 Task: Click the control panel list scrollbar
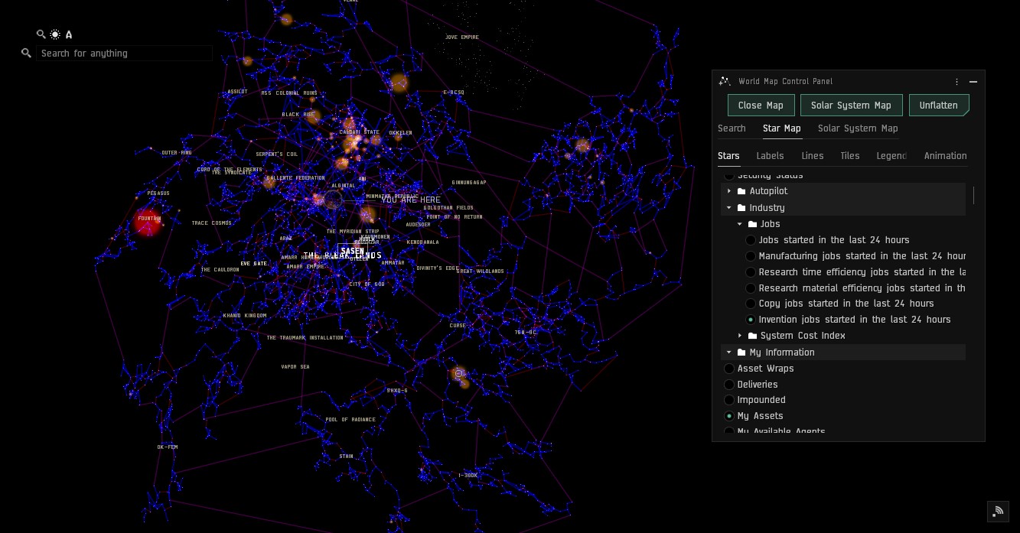click(973, 196)
